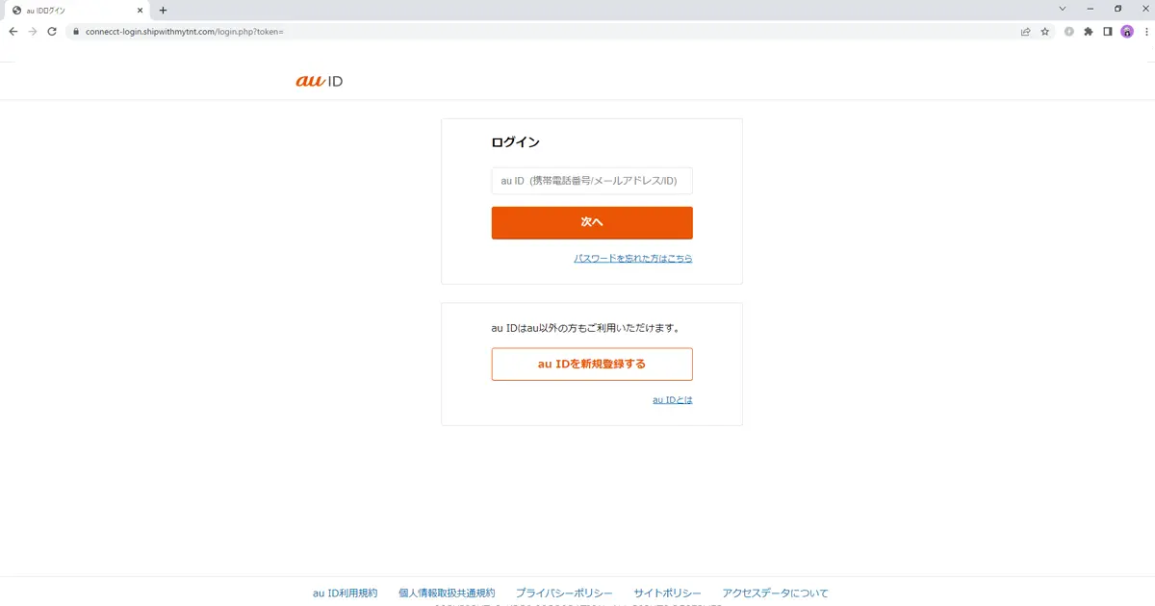Open the forgot password link

[x=633, y=259]
